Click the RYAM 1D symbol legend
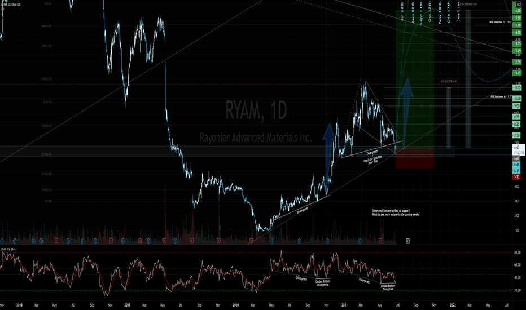526x310 pixels. [x=11, y=5]
